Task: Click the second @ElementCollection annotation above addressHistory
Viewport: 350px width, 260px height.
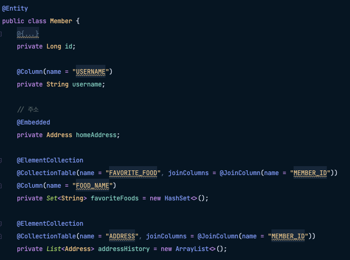Action: tap(50, 224)
